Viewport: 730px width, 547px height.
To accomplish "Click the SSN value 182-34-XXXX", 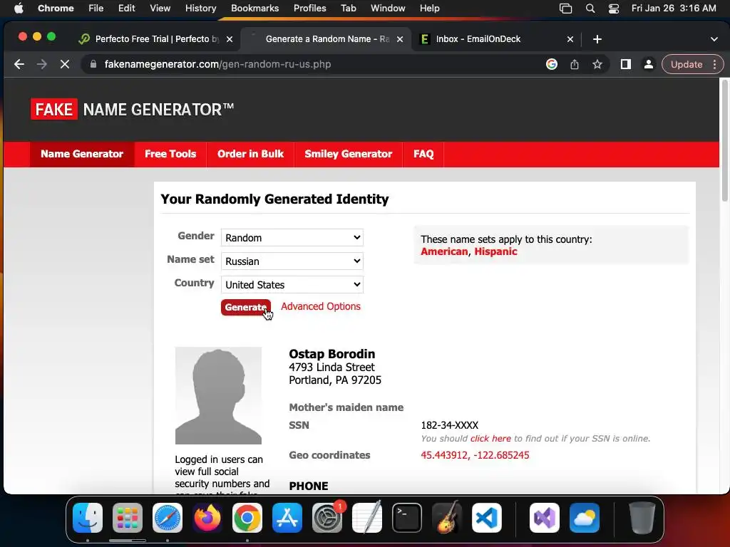I will point(449,425).
